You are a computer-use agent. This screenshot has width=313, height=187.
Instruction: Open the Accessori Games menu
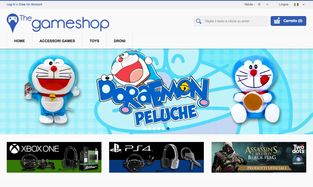[x=57, y=41]
